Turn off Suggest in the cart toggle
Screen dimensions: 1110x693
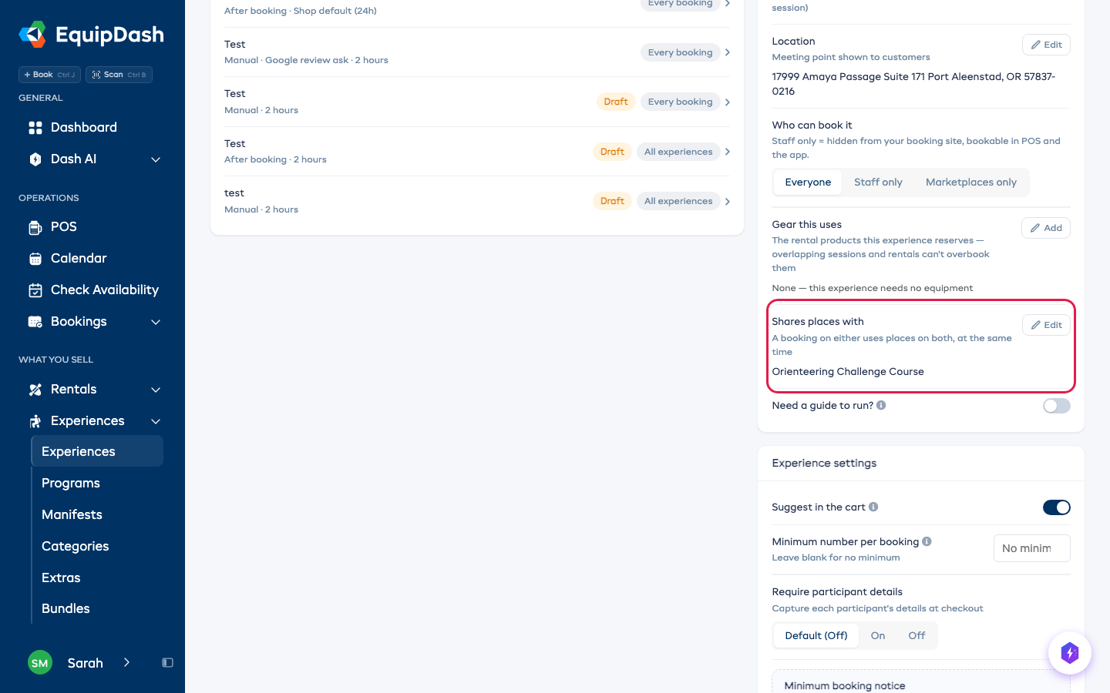(x=1057, y=507)
